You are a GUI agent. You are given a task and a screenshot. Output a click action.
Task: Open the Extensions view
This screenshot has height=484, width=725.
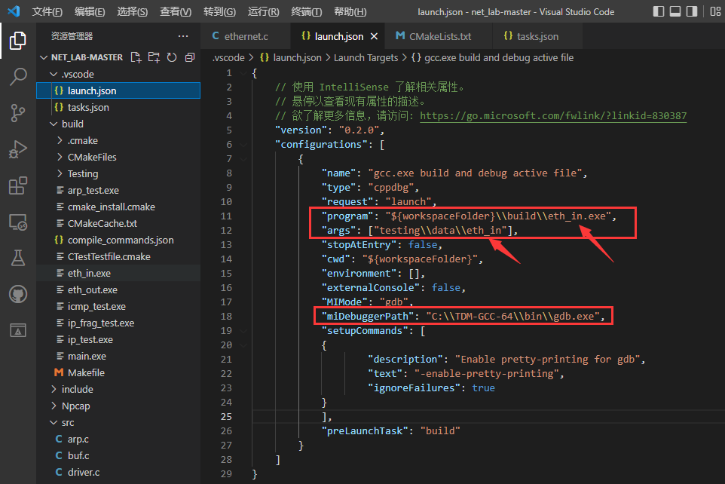[x=17, y=185]
